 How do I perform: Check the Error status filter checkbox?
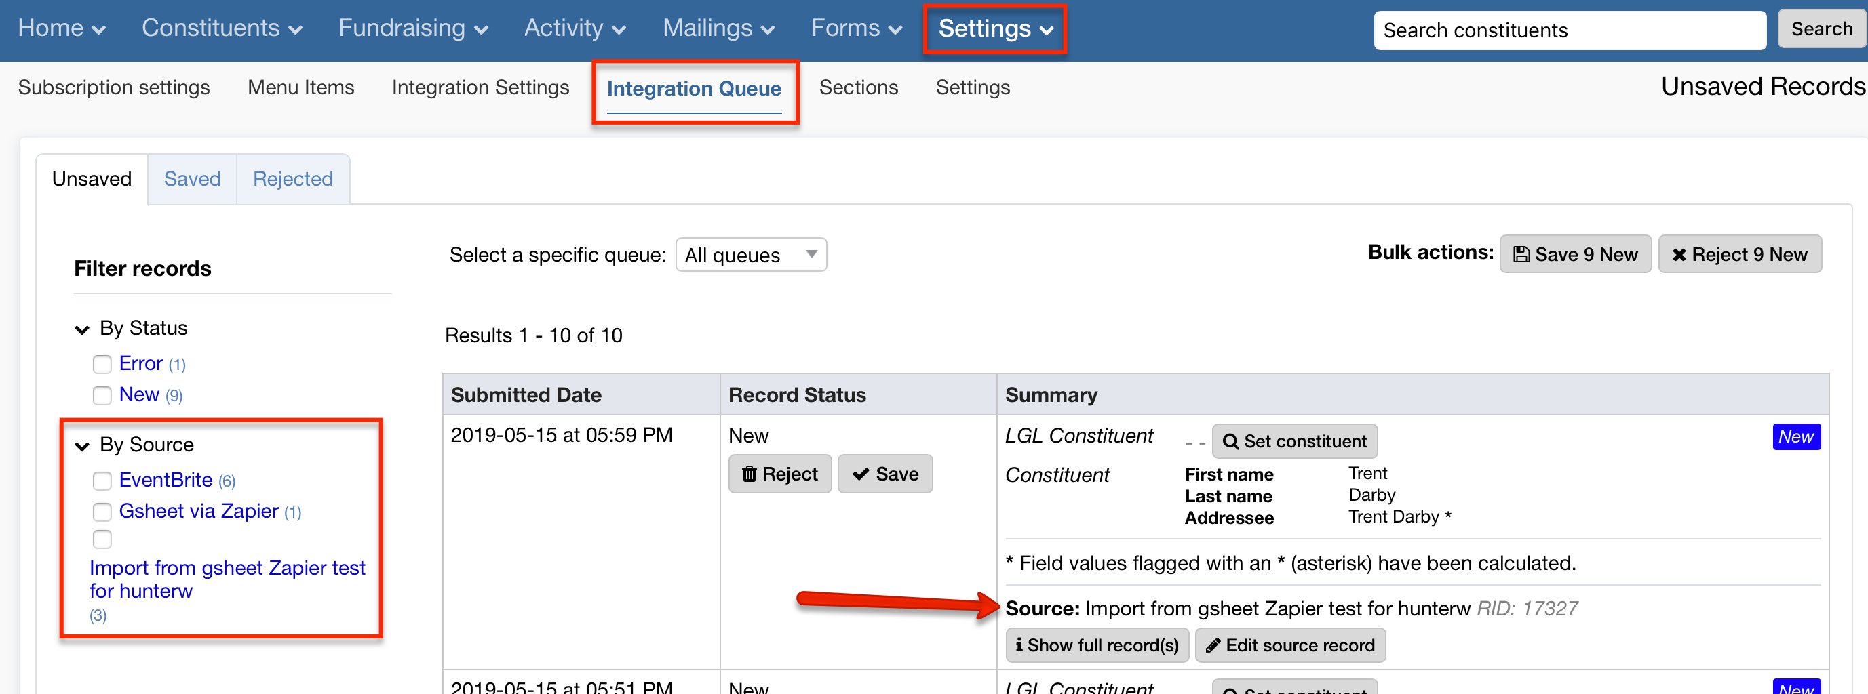coord(102,365)
